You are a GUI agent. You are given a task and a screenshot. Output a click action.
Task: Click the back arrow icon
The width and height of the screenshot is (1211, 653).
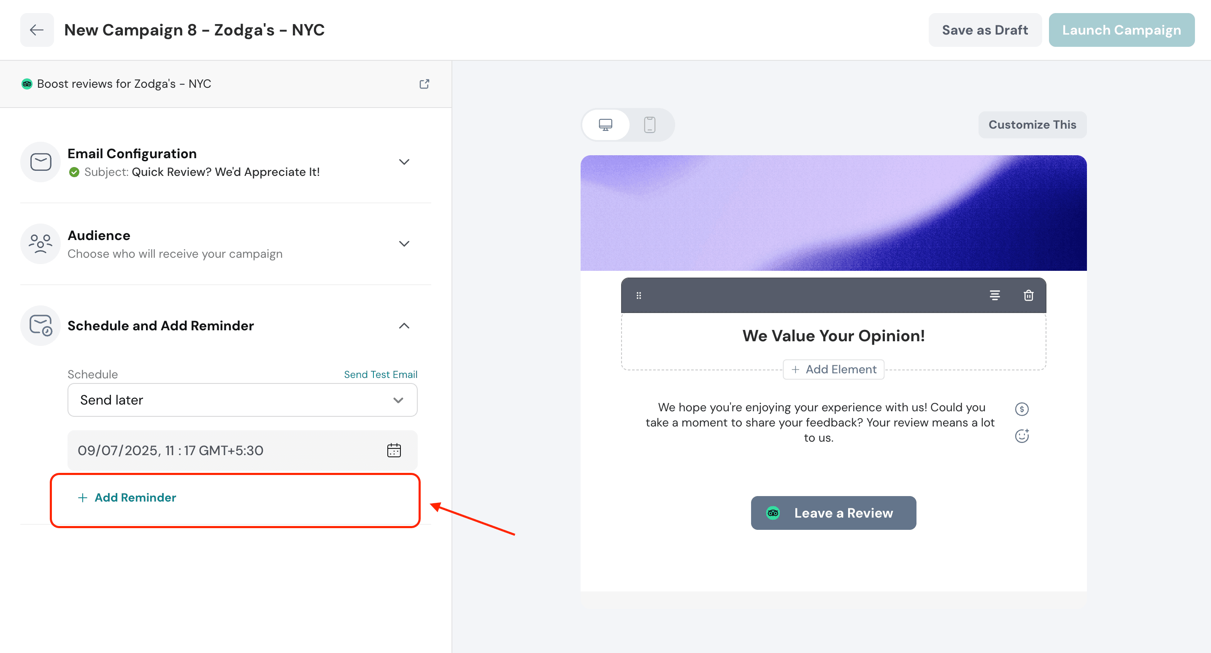coord(37,30)
